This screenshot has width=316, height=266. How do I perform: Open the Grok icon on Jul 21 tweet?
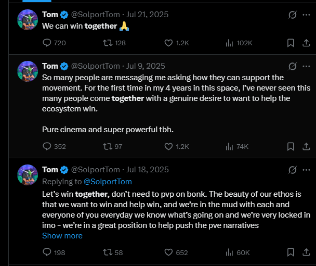click(293, 15)
